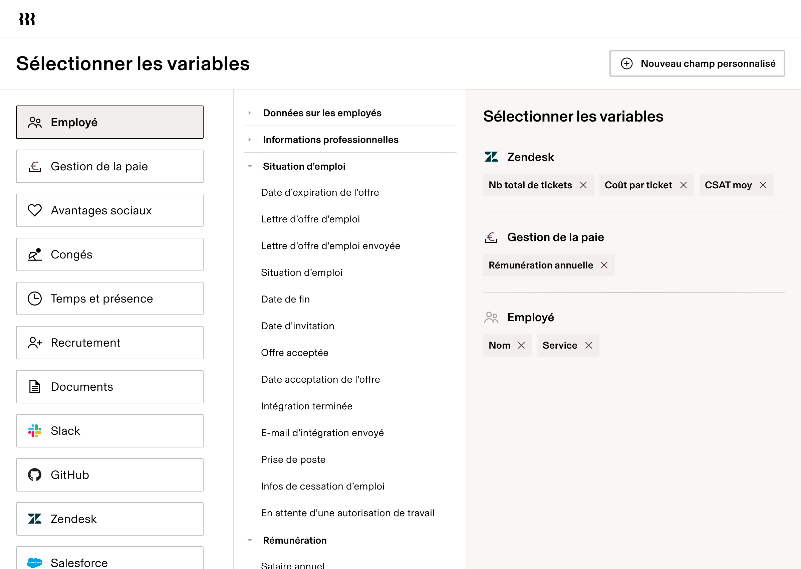Click the Recrutement person-plus icon

point(34,343)
